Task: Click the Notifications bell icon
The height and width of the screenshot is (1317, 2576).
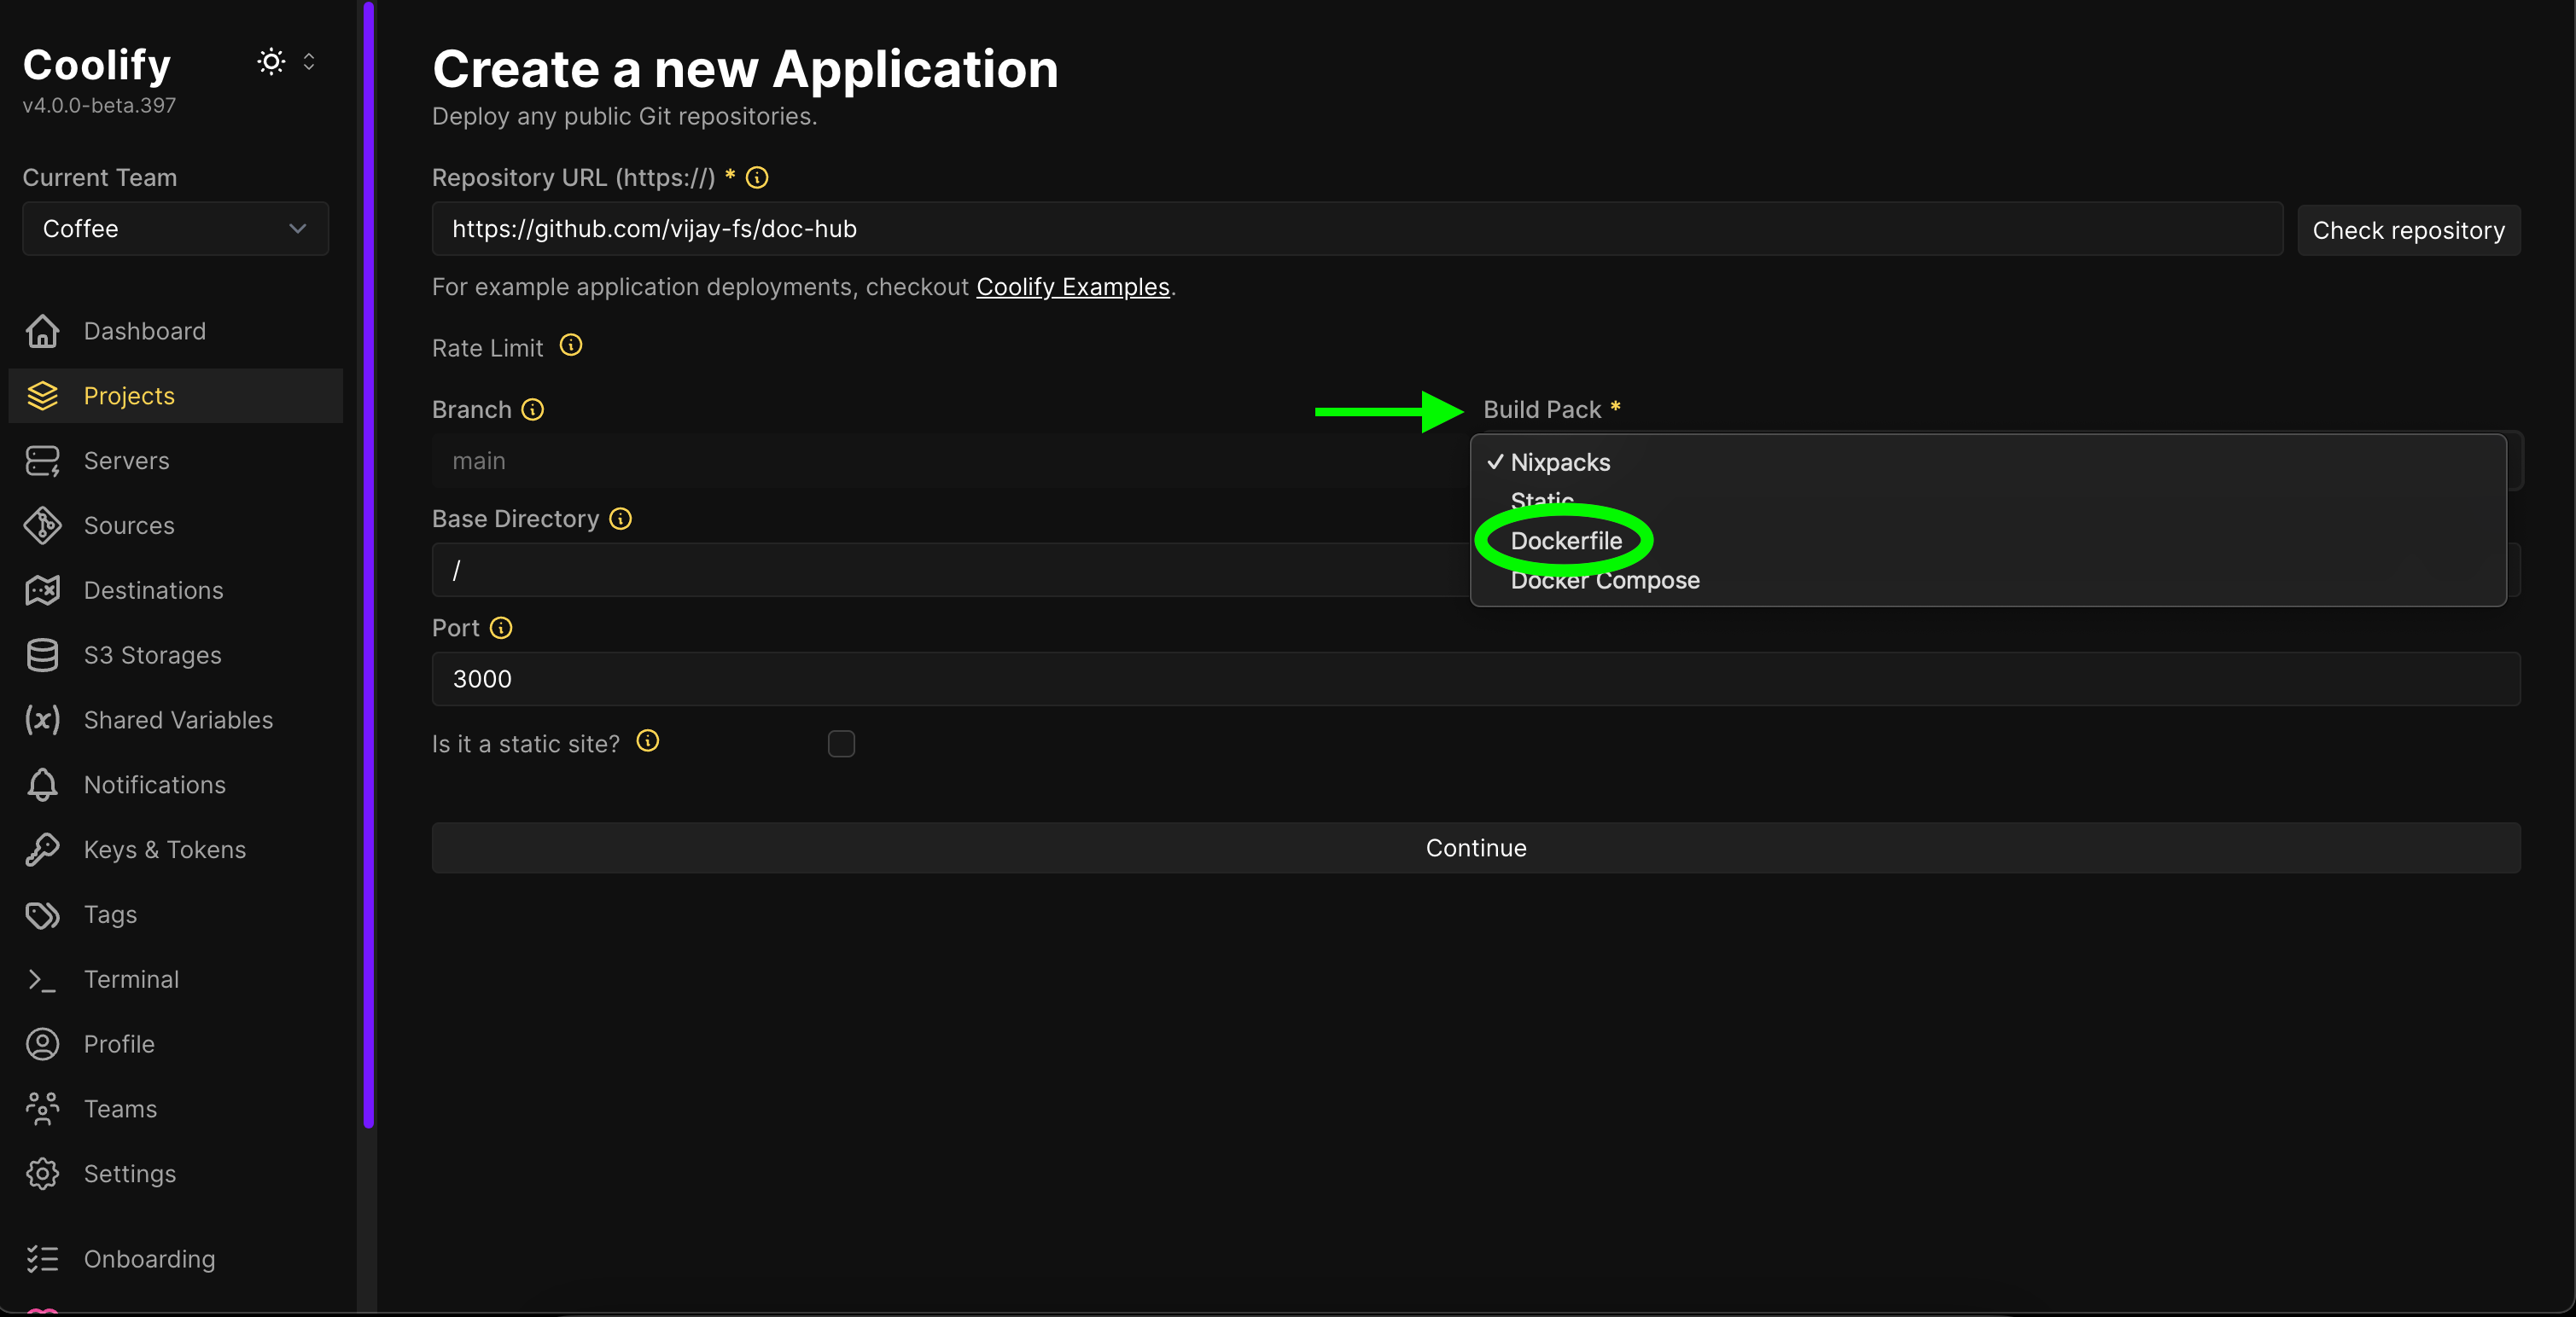Action: click(x=42, y=786)
